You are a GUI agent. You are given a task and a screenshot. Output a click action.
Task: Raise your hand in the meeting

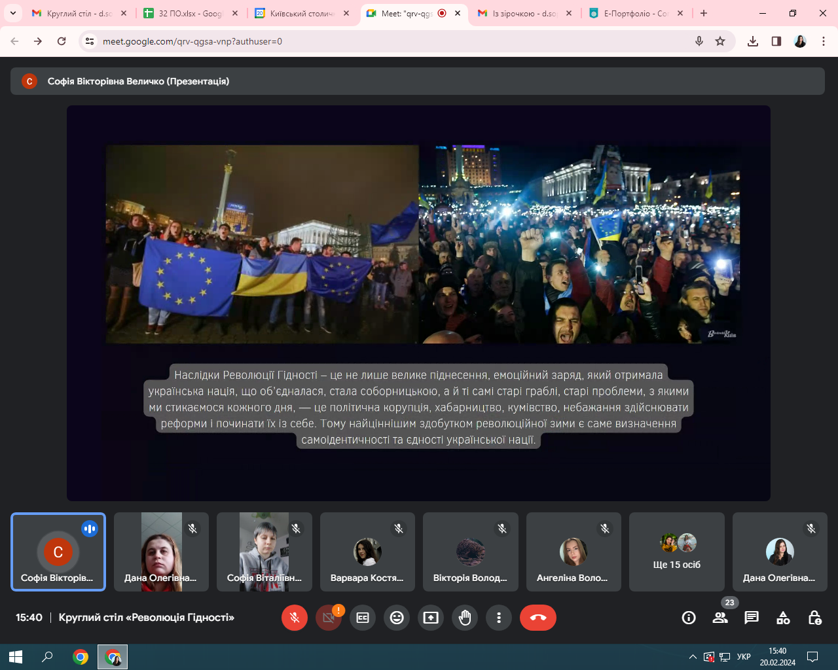pyautogui.click(x=465, y=618)
